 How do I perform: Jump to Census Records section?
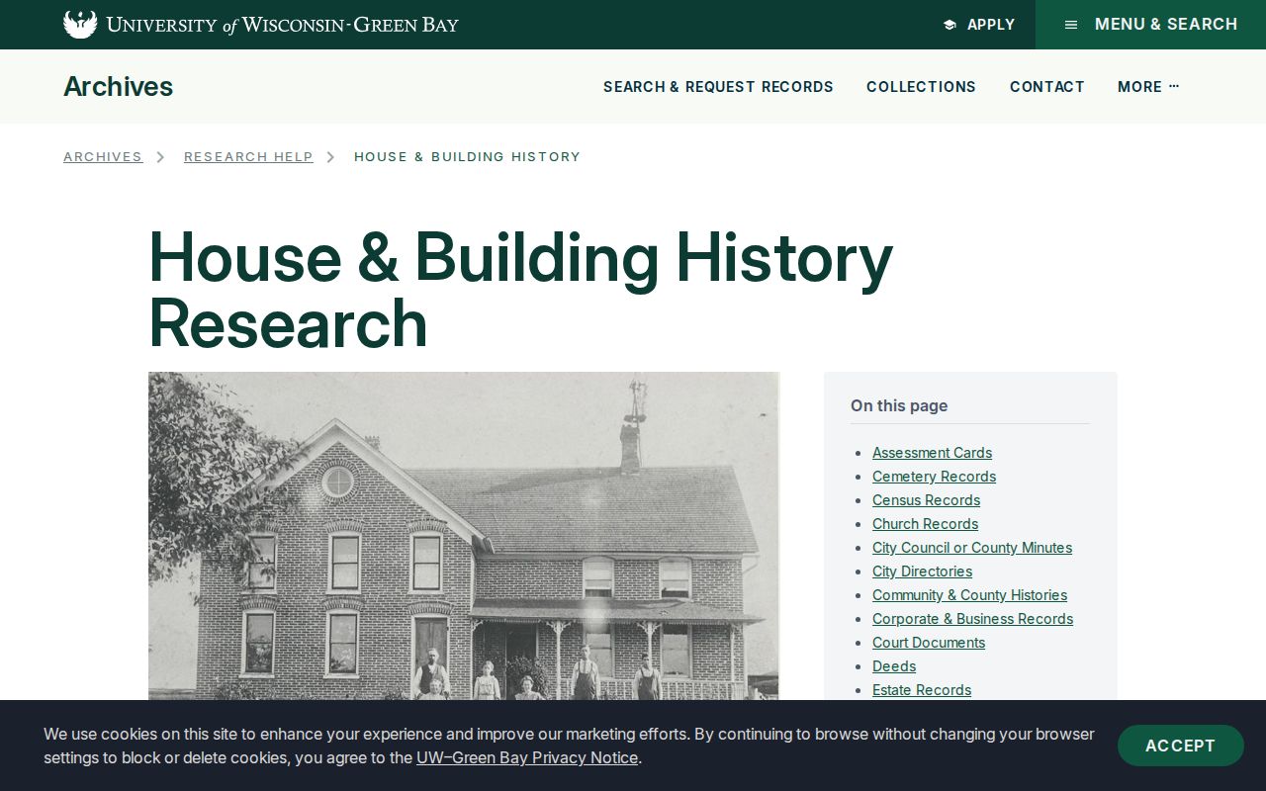click(x=926, y=500)
